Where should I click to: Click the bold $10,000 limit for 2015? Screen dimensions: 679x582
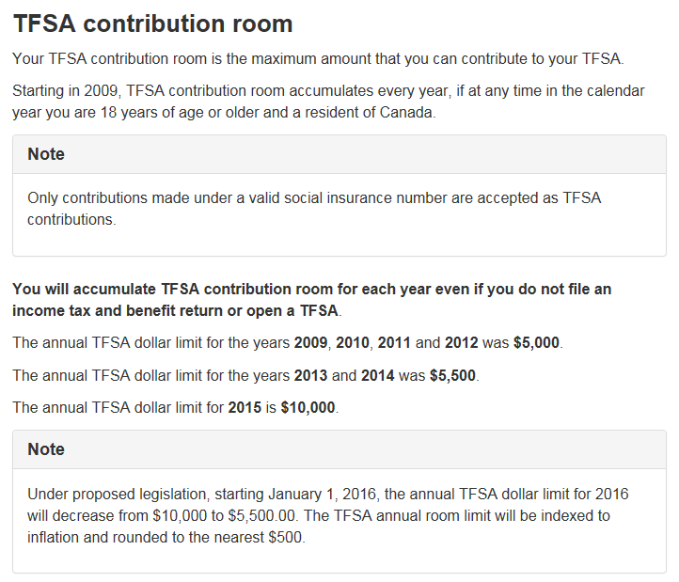tap(308, 407)
